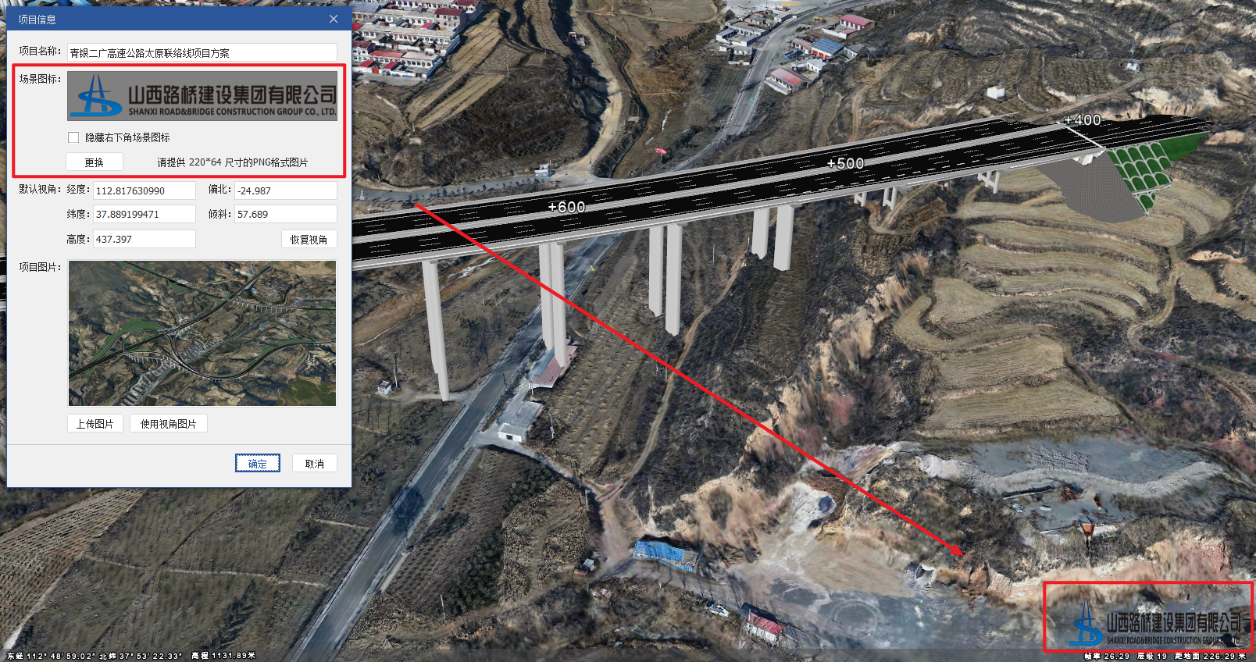The width and height of the screenshot is (1256, 662).
Task: Close the 项目信息 dialog
Action: click(x=334, y=19)
